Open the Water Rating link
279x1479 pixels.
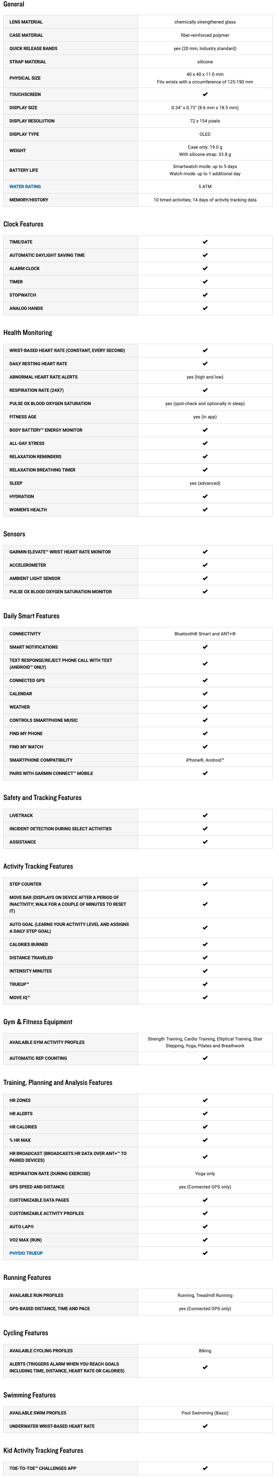pos(25,187)
